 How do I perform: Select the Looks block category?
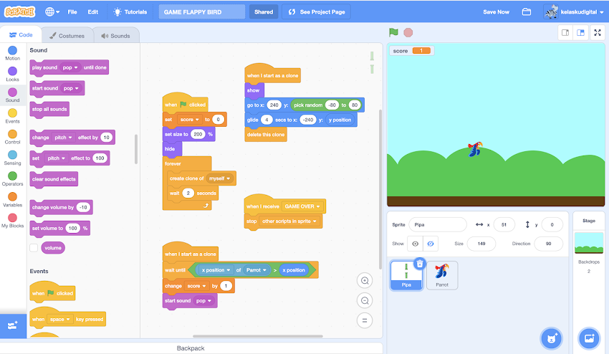tap(12, 74)
